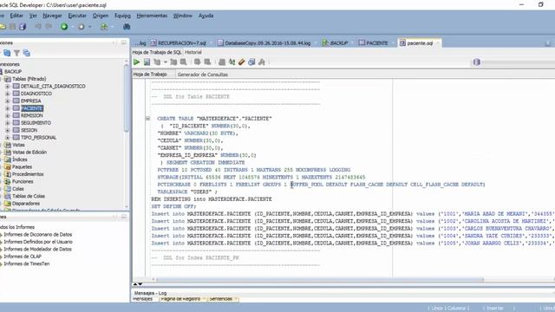Open the Equipo menu
This screenshot has height=312, width=555.
122,16
